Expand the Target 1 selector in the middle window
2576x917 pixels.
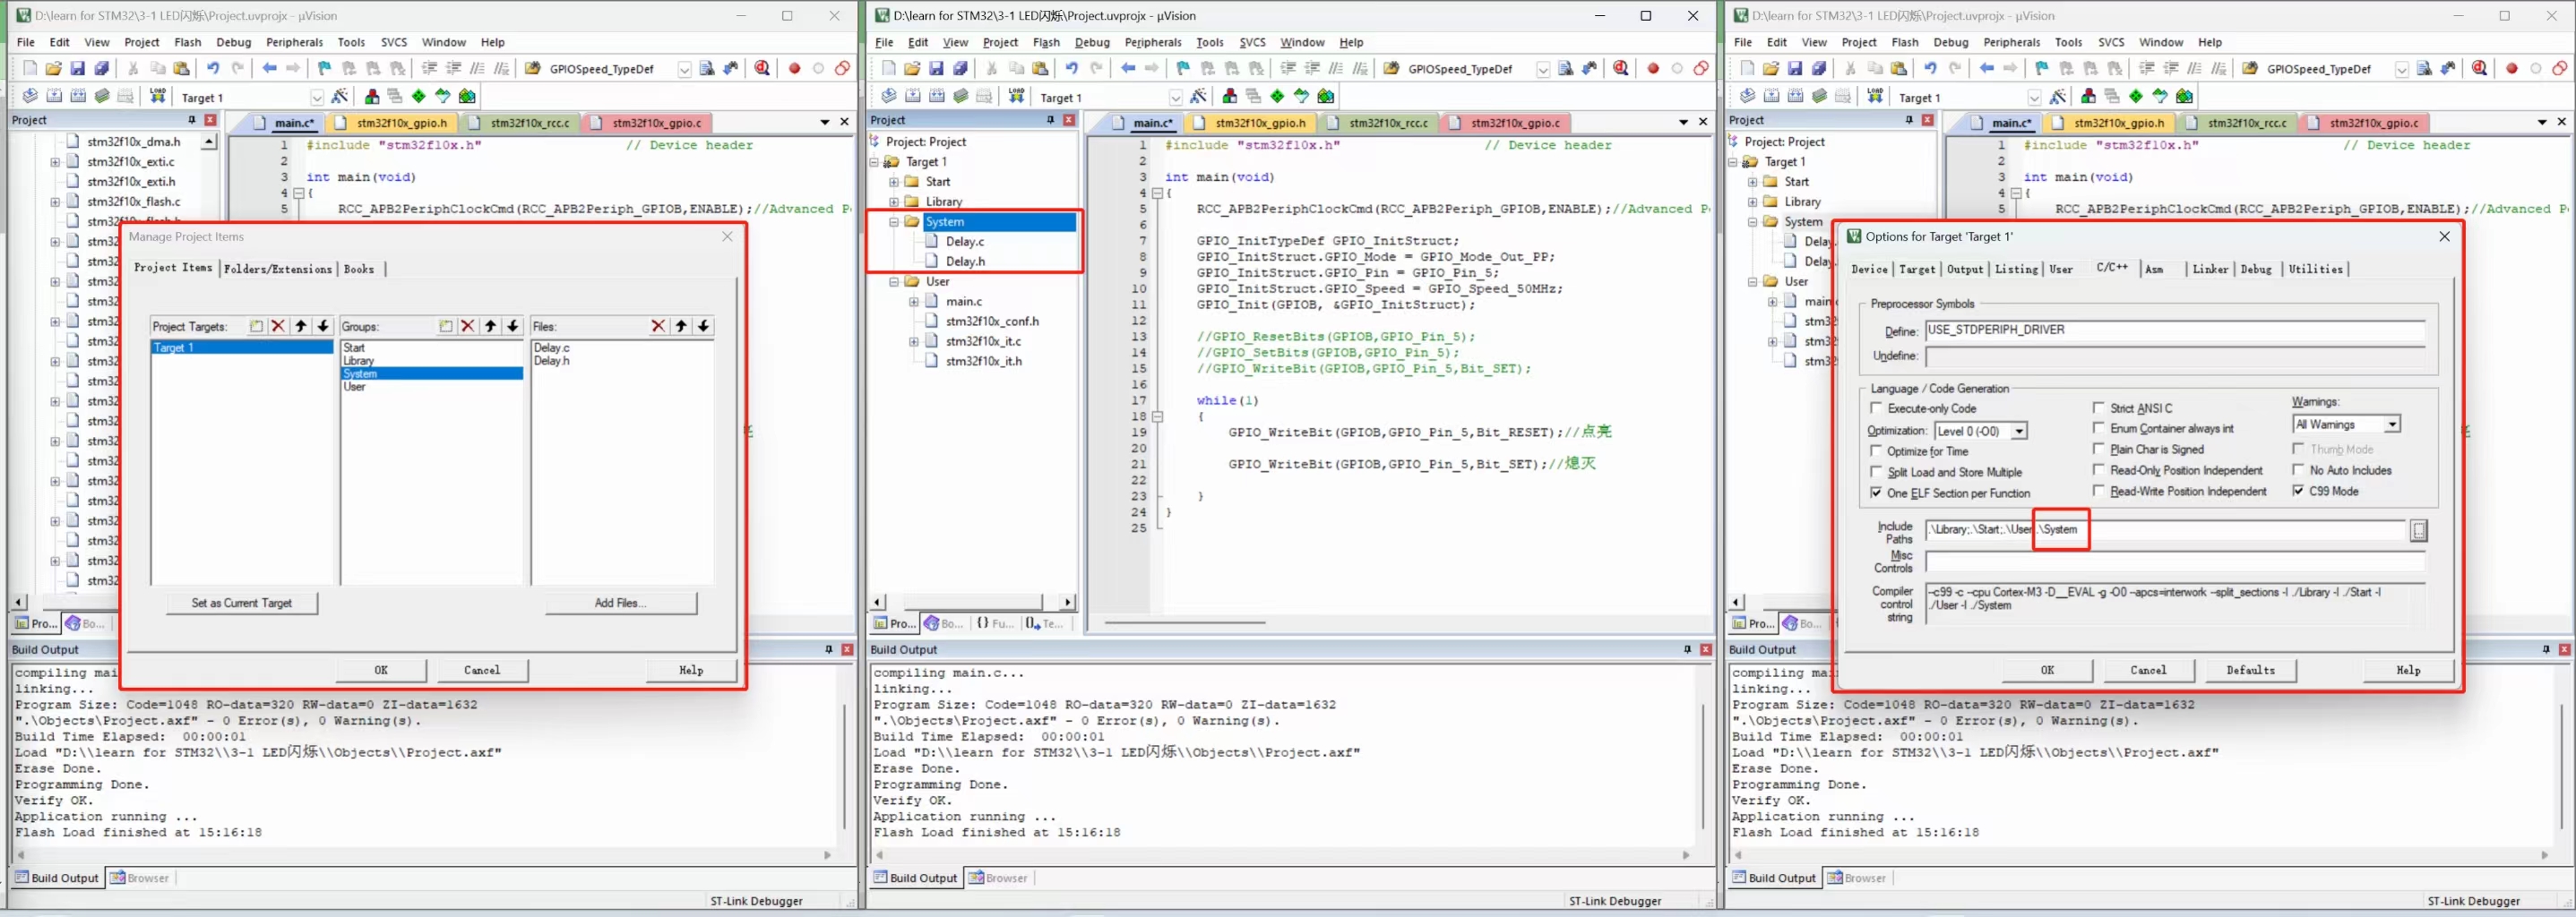coord(1176,97)
